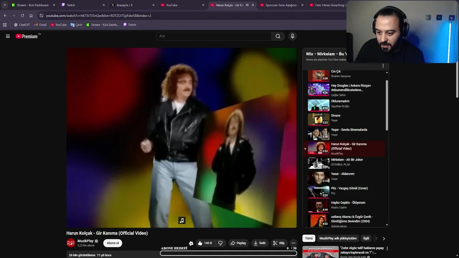Switch to the Twitch browser tab
This screenshot has height=258, width=459.
click(82, 5)
